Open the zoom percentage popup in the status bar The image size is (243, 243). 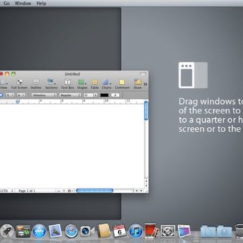coord(6,191)
